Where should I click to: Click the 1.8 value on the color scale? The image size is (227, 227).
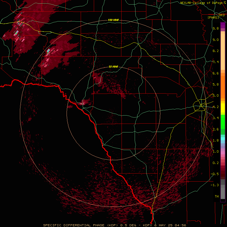click(x=216, y=140)
